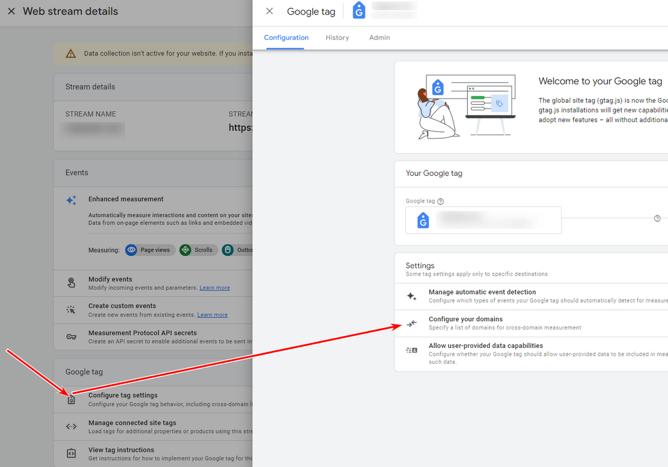Open Create custom events row
This screenshot has height=467, width=668.
tap(154, 310)
